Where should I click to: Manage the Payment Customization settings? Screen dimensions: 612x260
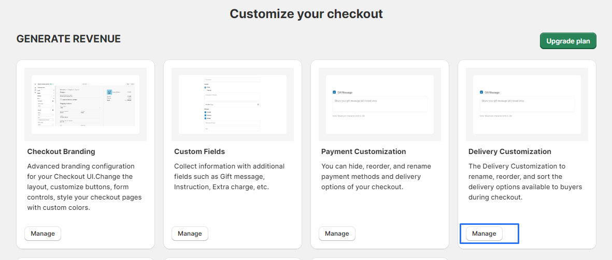point(337,234)
